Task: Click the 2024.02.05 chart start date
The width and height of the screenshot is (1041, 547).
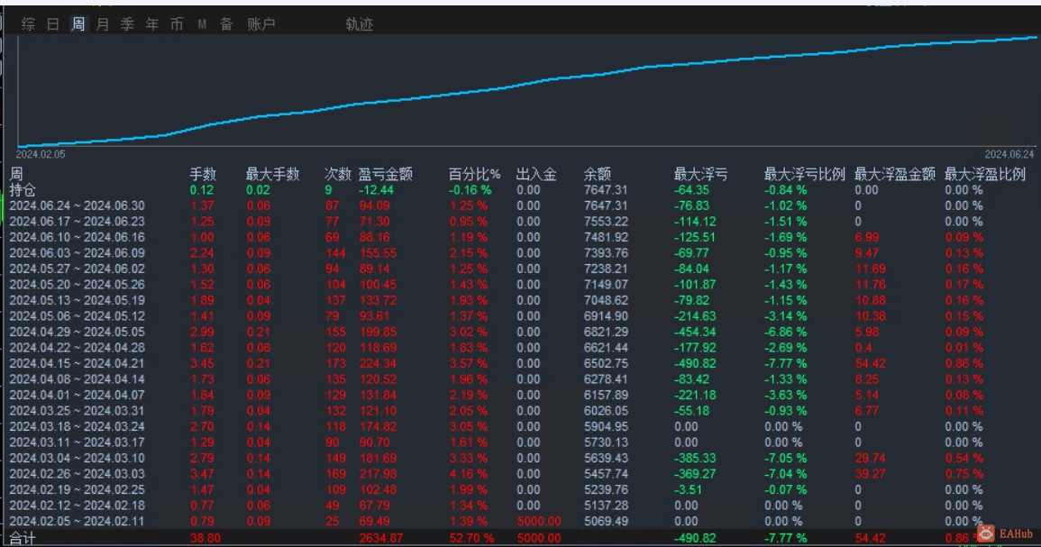Action: pyautogui.click(x=41, y=154)
